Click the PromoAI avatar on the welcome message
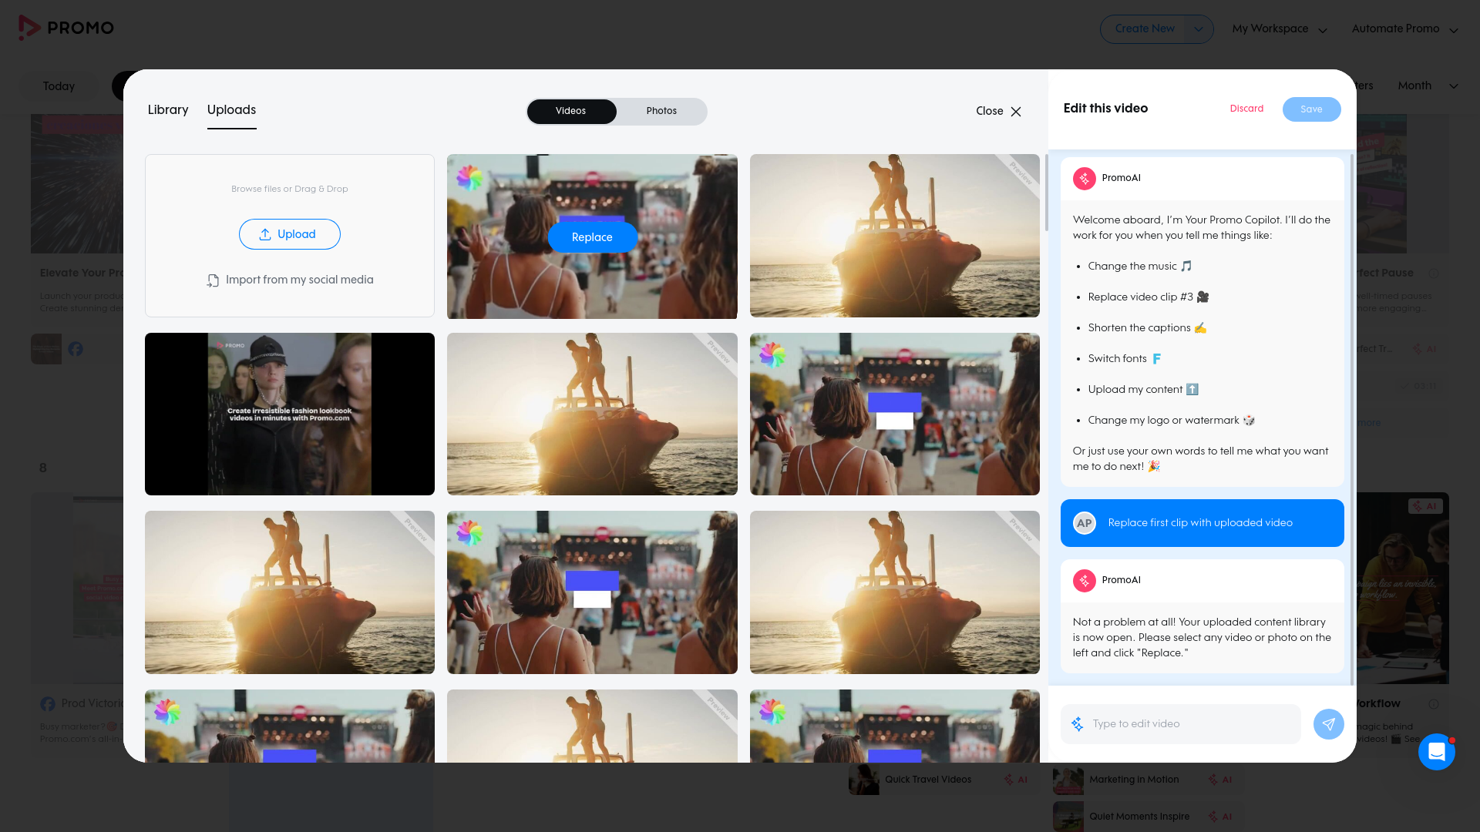This screenshot has height=832, width=1480. 1085,179
